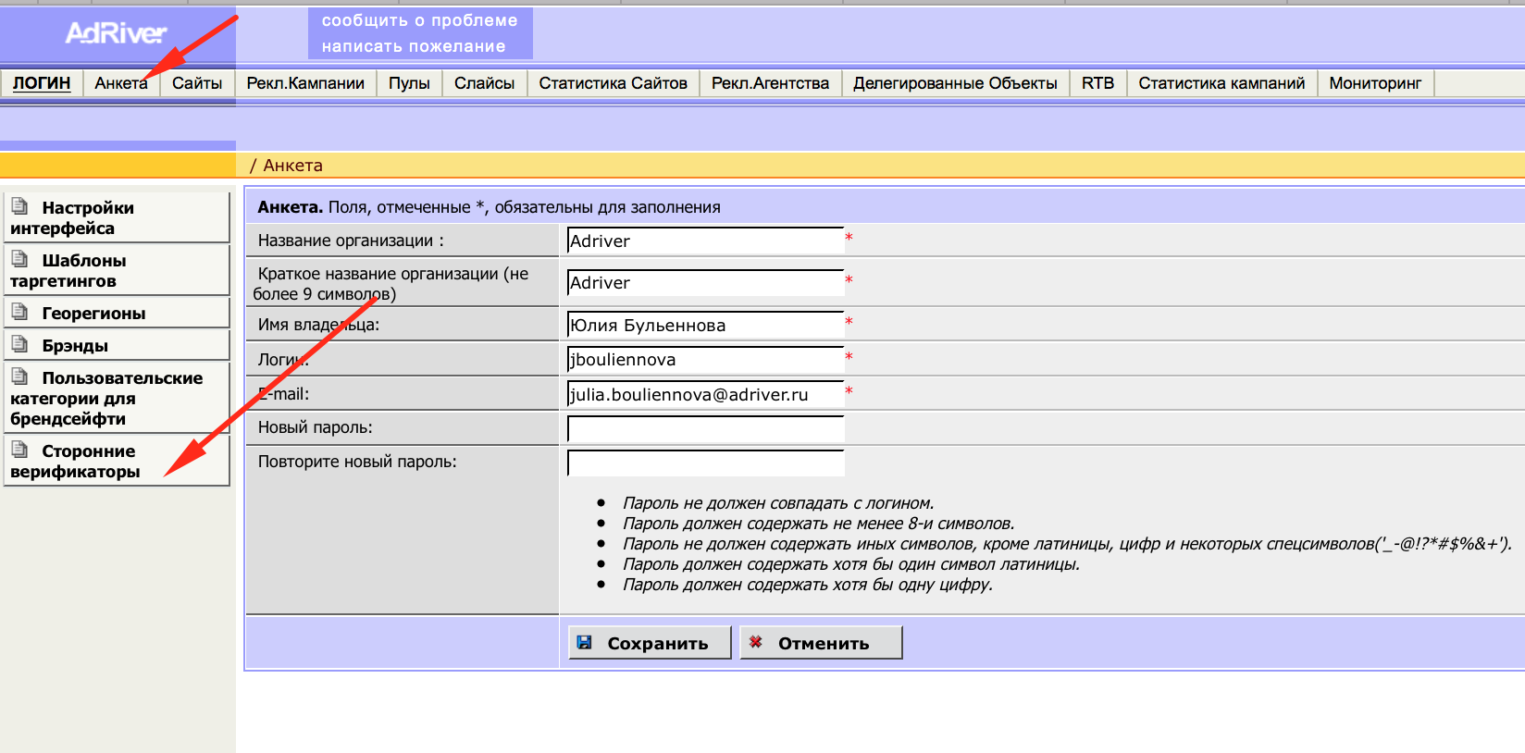
Task: Open the ЛОГИН tab
Action: pyautogui.click(x=42, y=83)
